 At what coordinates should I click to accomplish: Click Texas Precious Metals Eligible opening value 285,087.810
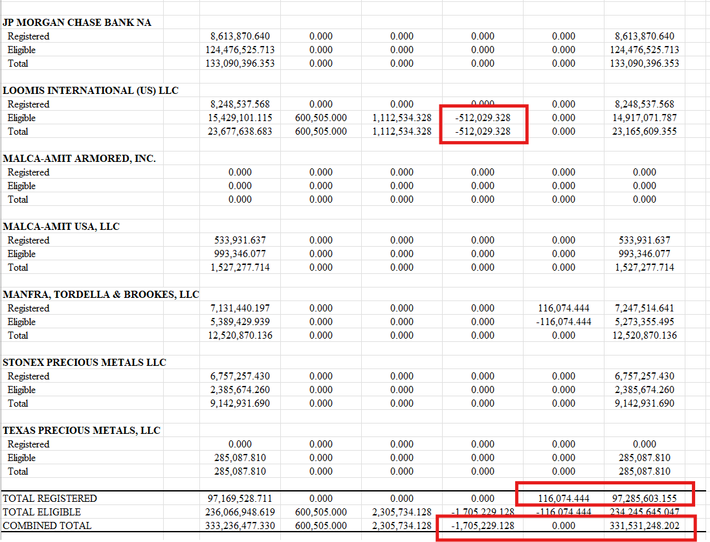[x=240, y=458]
